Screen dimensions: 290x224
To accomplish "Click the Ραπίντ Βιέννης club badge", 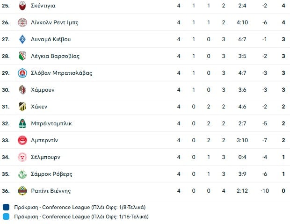I will point(22,191).
